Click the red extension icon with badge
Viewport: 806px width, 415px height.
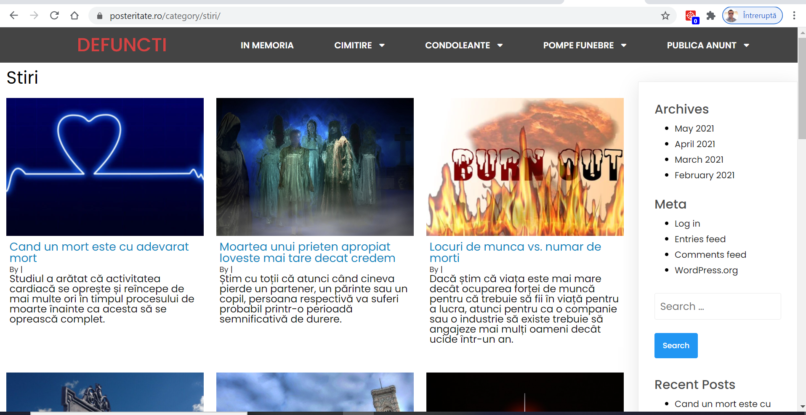(x=691, y=16)
